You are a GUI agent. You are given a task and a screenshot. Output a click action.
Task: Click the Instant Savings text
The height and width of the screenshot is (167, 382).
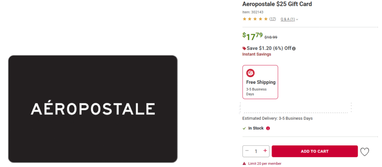pyautogui.click(x=257, y=54)
